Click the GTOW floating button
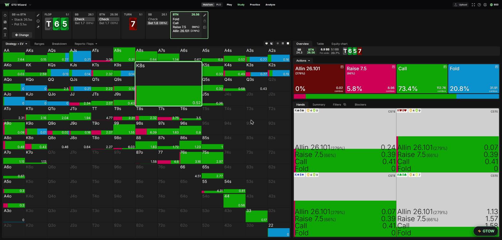The height and width of the screenshot is (240, 502). (486, 231)
